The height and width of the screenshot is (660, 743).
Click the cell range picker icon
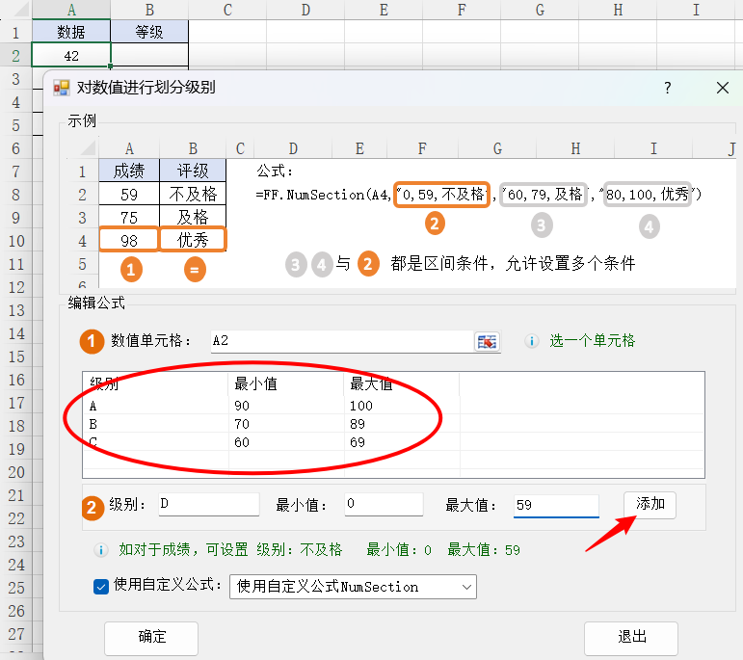[488, 341]
